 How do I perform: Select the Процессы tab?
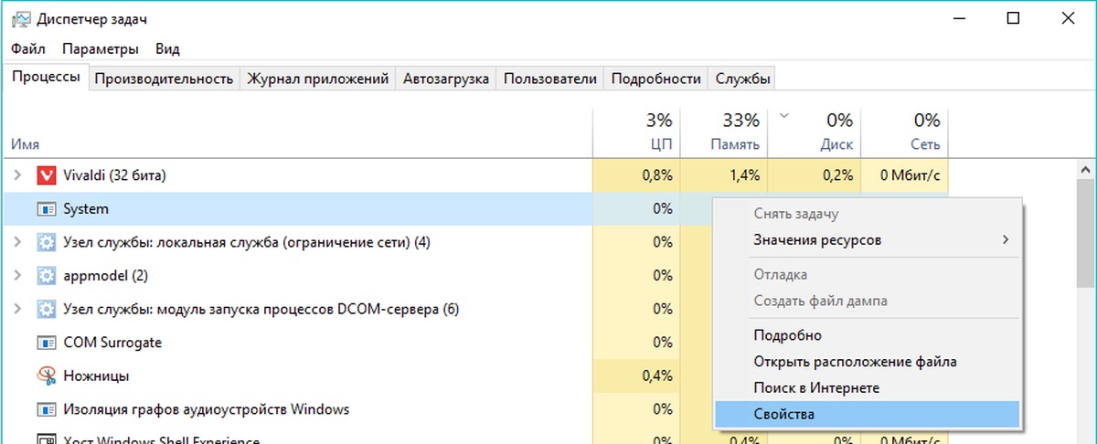click(x=47, y=77)
